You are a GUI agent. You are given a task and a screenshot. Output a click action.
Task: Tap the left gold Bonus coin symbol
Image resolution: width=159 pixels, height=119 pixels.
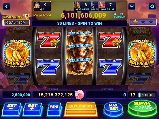click(17, 53)
